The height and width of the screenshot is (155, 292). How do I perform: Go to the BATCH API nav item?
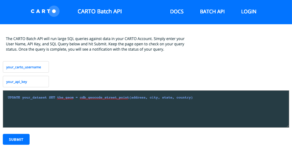coord(212,11)
